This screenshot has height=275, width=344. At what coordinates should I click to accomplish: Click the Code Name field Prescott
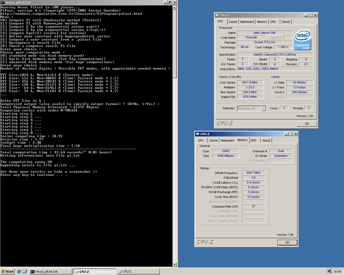pos(251,38)
